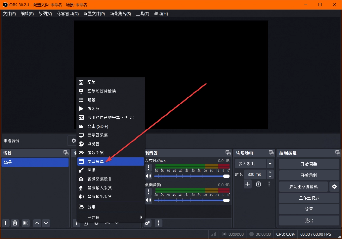The height and width of the screenshot is (239, 342).
Task: Open the 麦克风/Aux three-dot options menu
Action: point(149,167)
